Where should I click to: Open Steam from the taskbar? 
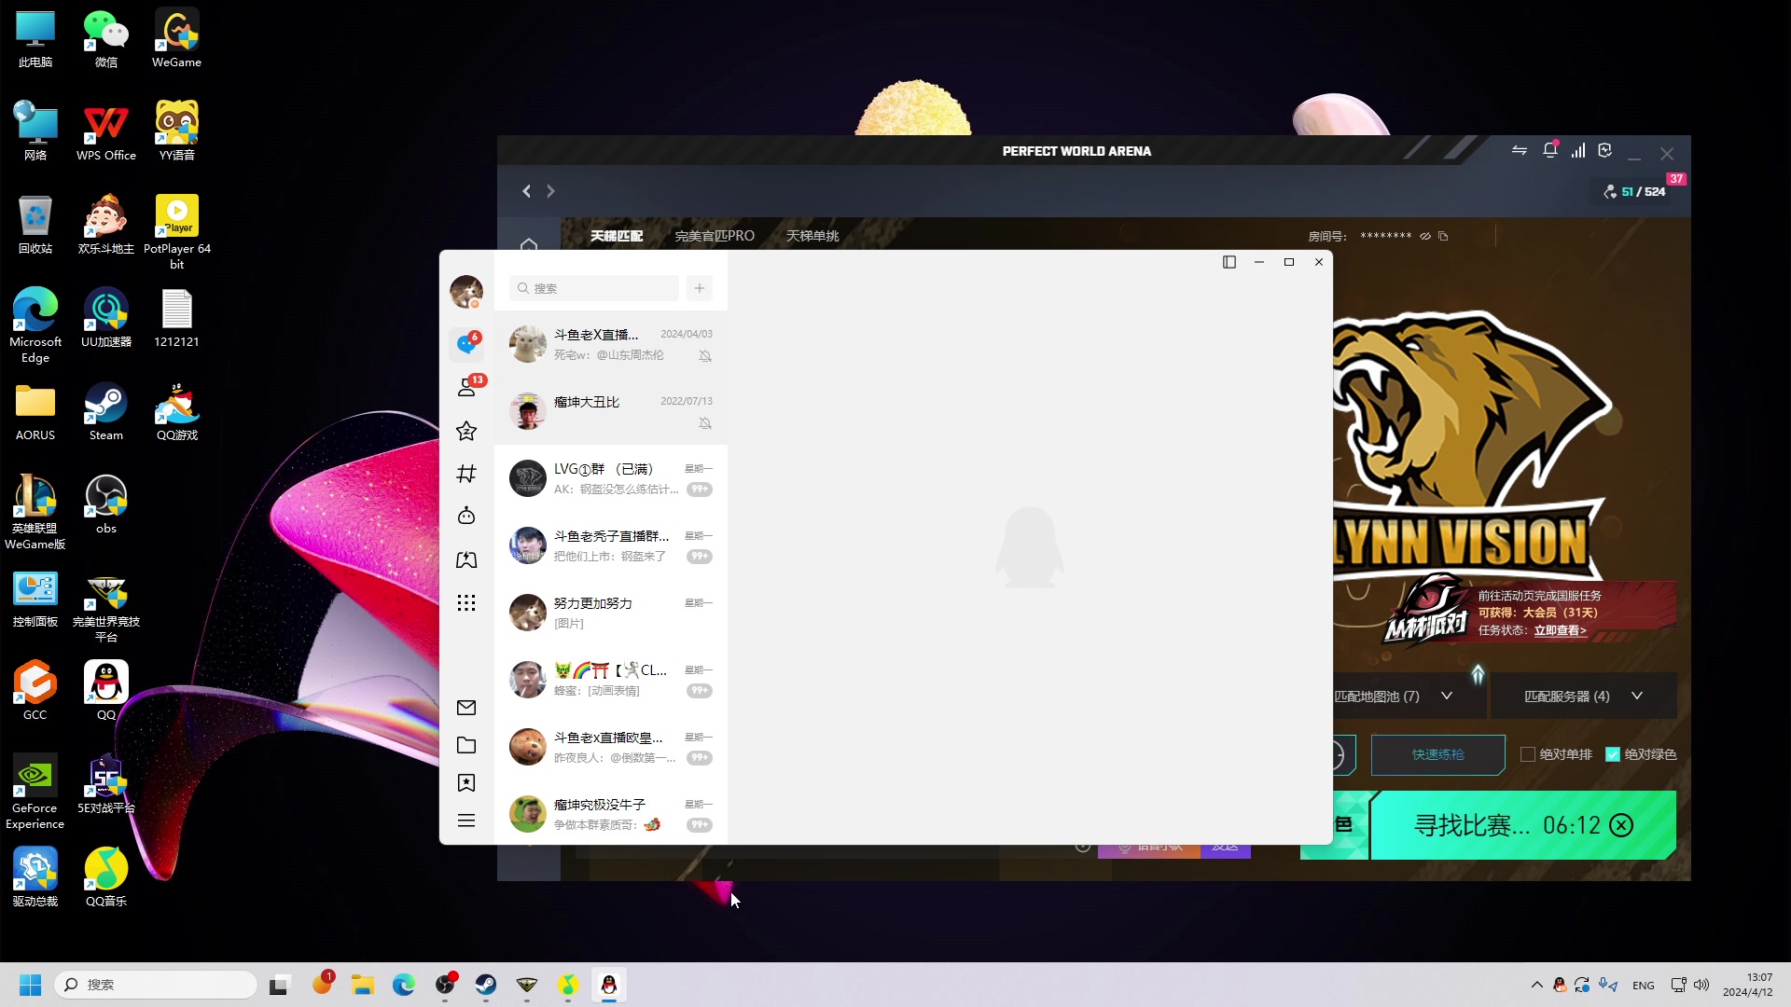[x=486, y=985]
